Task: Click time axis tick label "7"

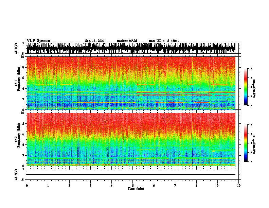Action: pyautogui.click(x=175, y=186)
